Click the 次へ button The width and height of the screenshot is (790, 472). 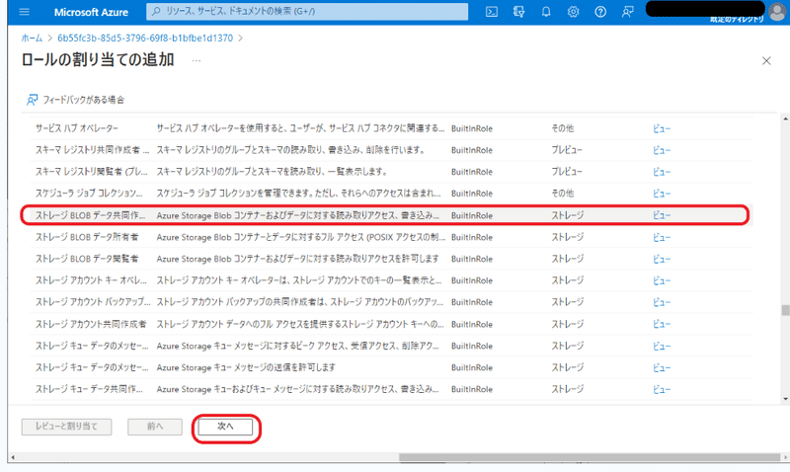tap(225, 427)
